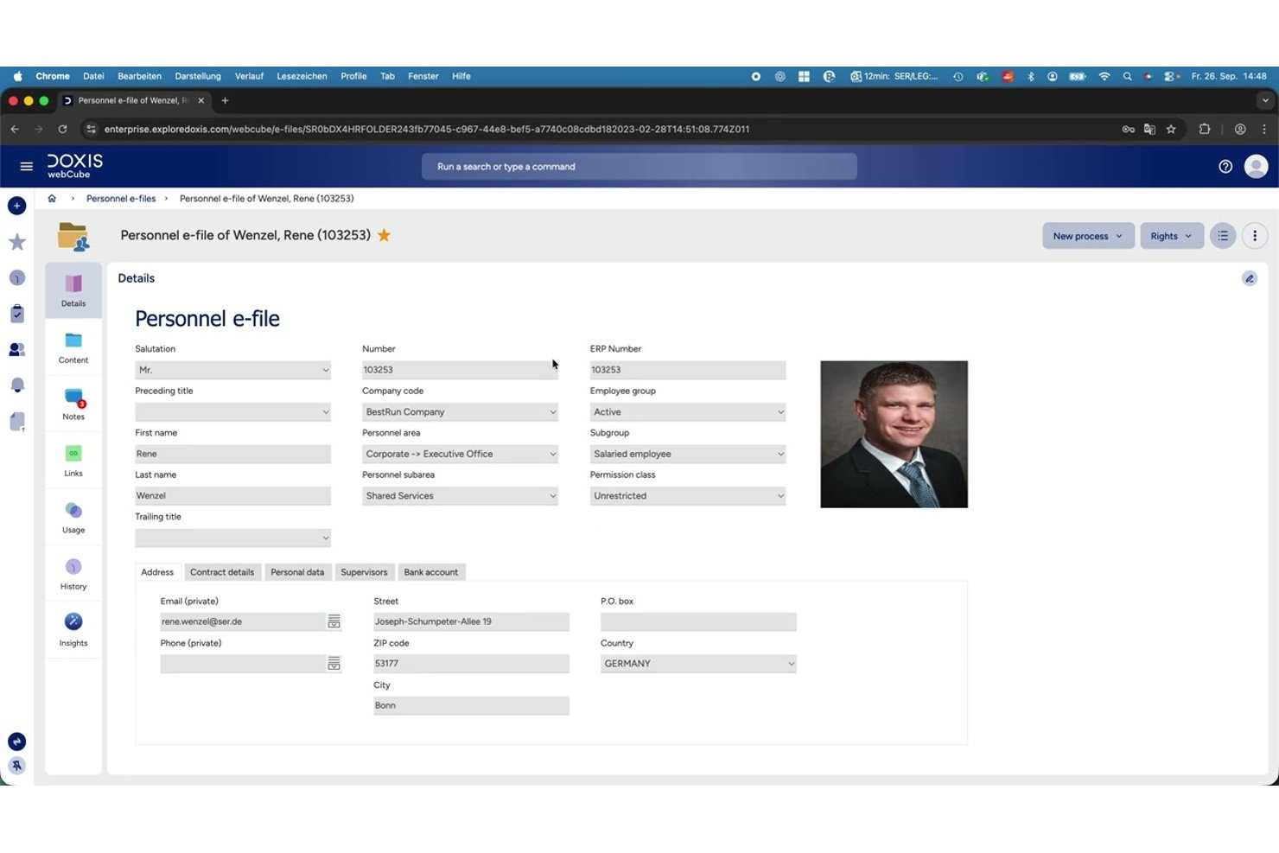Screen dimensions: 1279x853
Task: Click the edit pencil icon in Details
Action: [1250, 278]
